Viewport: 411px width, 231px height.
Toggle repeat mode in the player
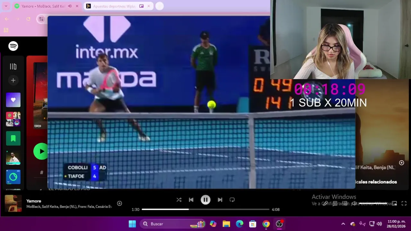(x=232, y=200)
